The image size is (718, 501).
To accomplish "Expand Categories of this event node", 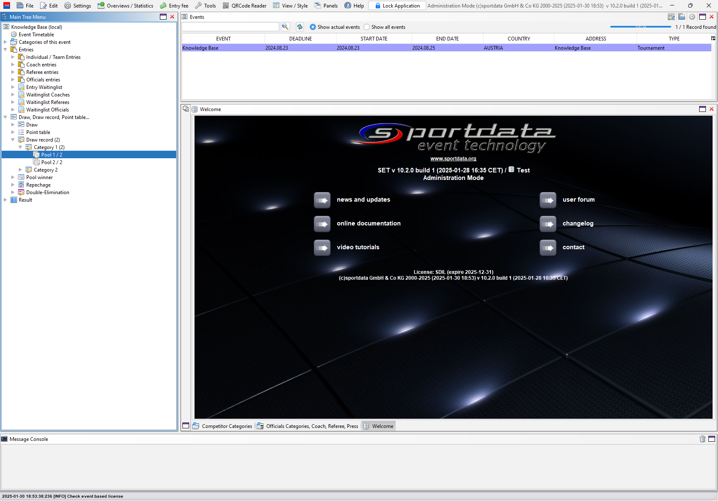I will pos(5,42).
